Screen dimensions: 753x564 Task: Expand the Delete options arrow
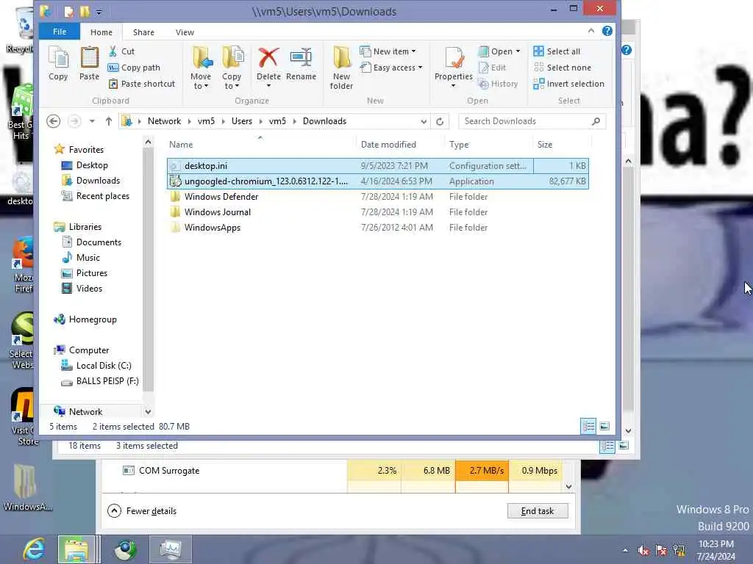(268, 86)
